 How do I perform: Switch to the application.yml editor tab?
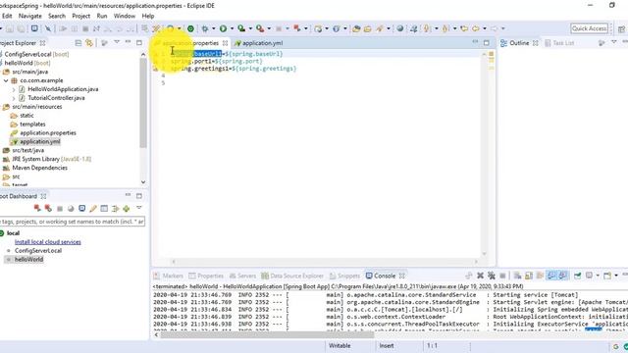pyautogui.click(x=259, y=43)
